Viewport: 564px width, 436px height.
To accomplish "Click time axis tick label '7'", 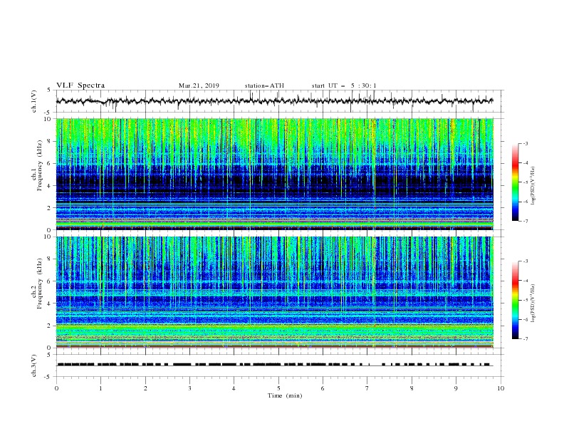I will point(367,388).
